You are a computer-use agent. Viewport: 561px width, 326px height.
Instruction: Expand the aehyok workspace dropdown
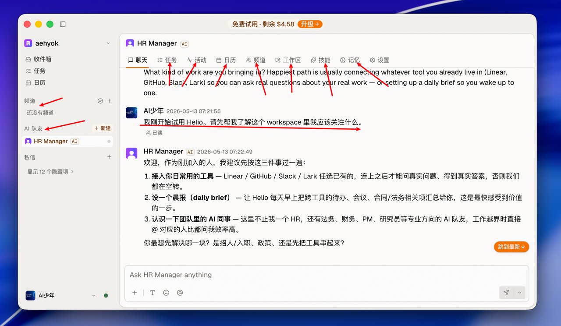point(108,43)
